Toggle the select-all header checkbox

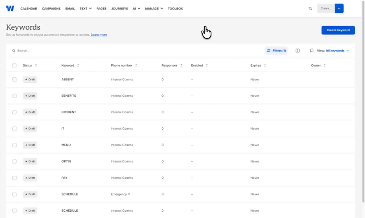click(x=14, y=65)
